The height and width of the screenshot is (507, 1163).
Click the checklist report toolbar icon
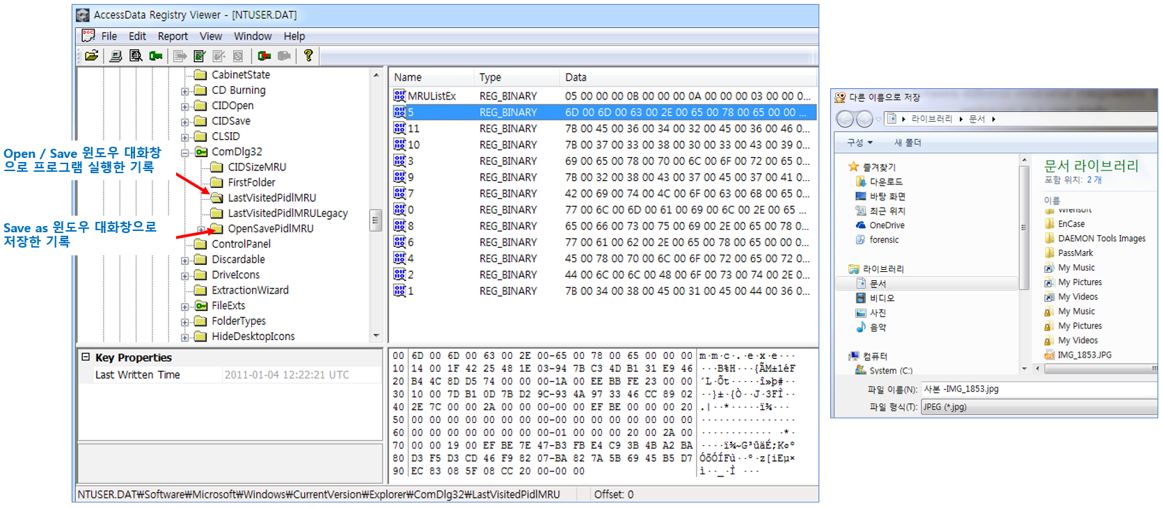[200, 56]
